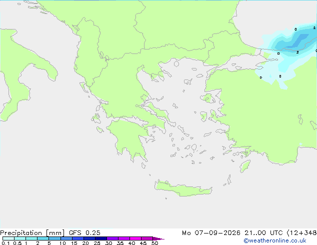This screenshot has width=317, height=245.
Task: Select the 1–2 mm legend color swatch
Action: tap(31, 238)
